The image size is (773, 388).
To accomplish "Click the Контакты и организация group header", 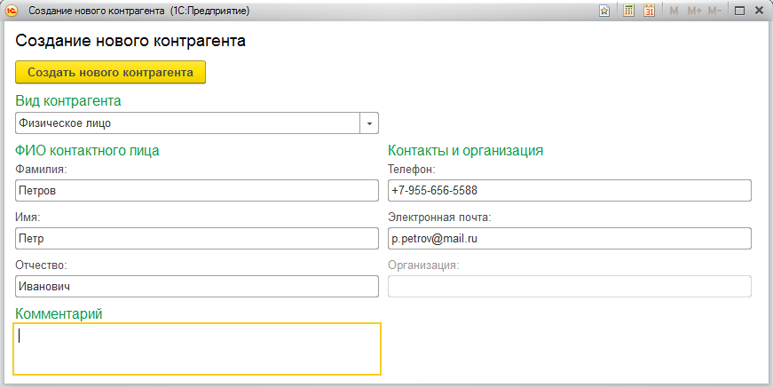I will [x=465, y=150].
